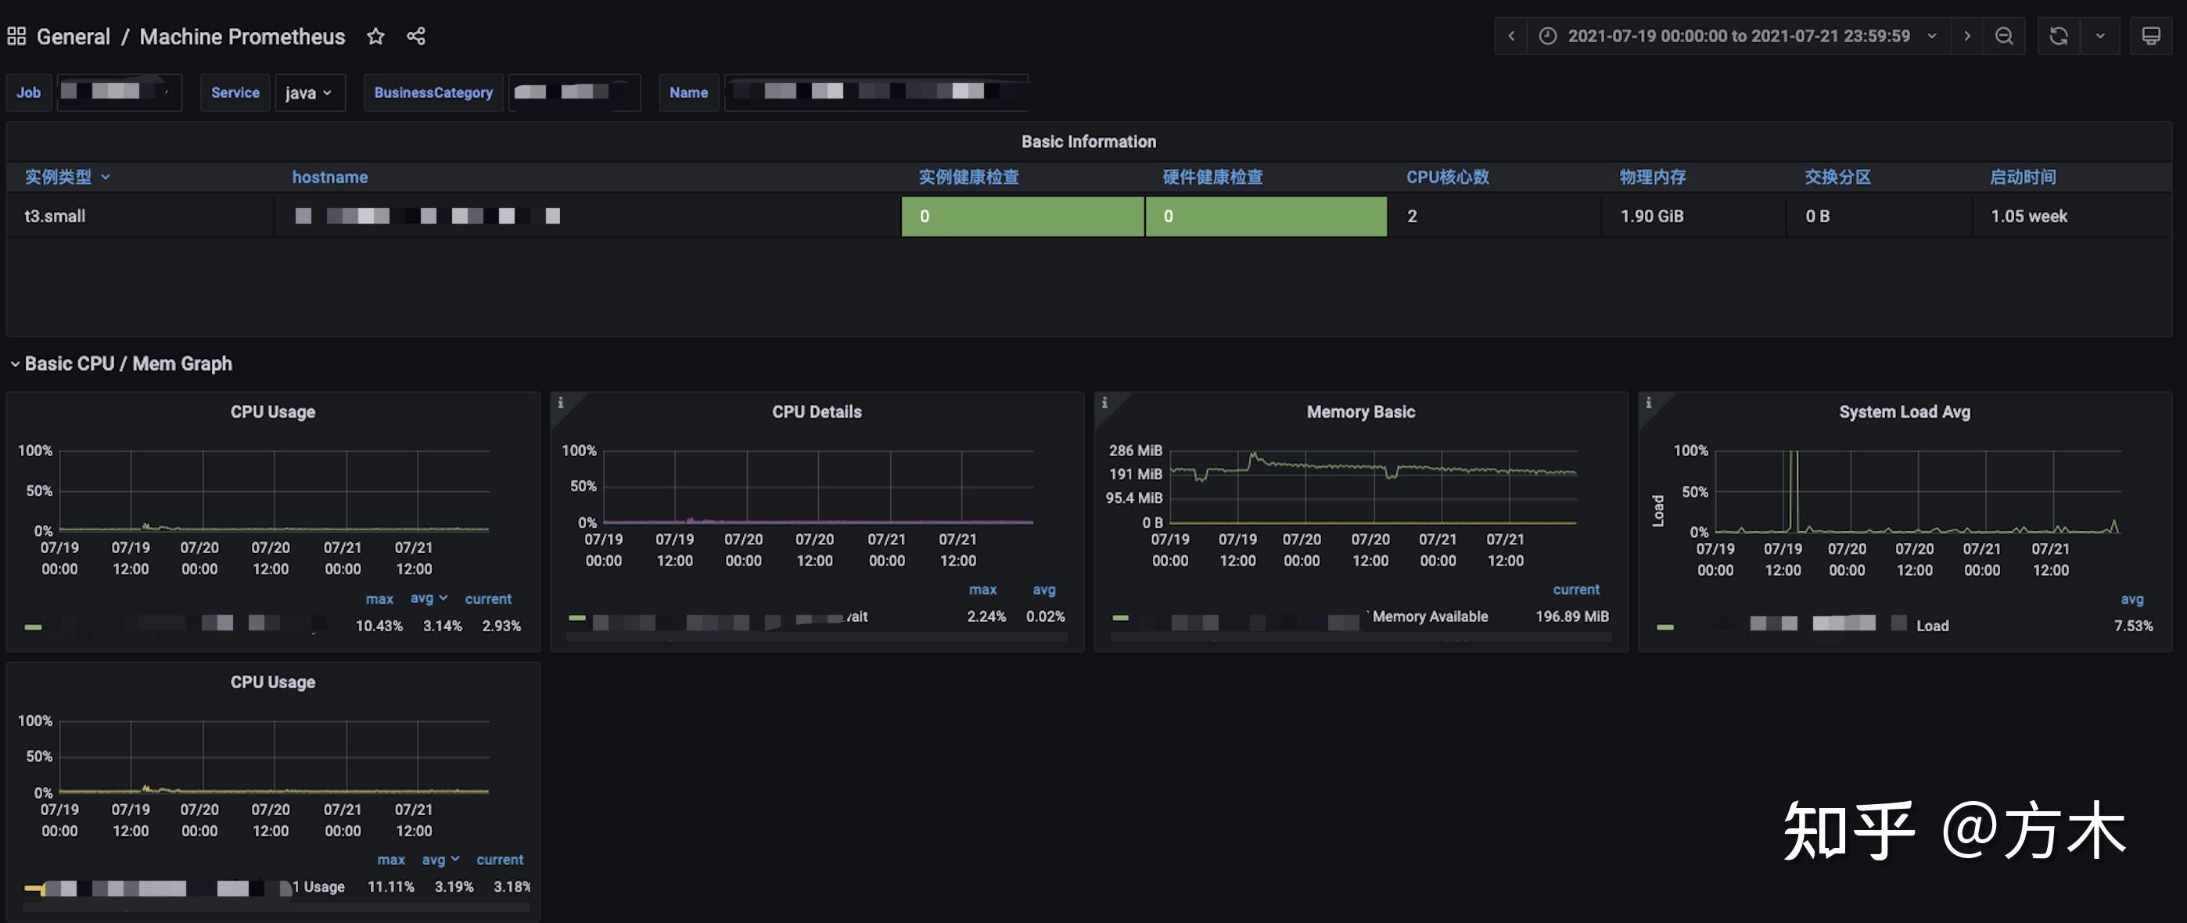Zoom out the time range

pos(2005,36)
